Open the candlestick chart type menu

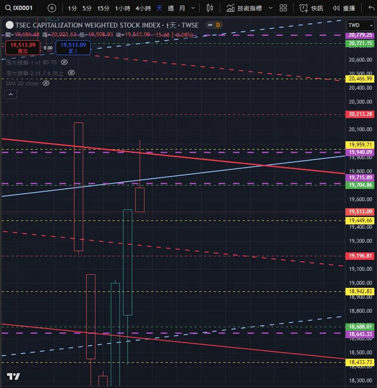coord(210,8)
